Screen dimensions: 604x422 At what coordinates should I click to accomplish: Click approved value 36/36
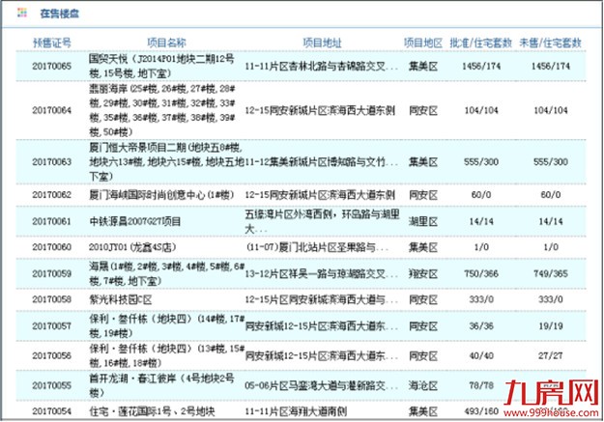point(481,326)
